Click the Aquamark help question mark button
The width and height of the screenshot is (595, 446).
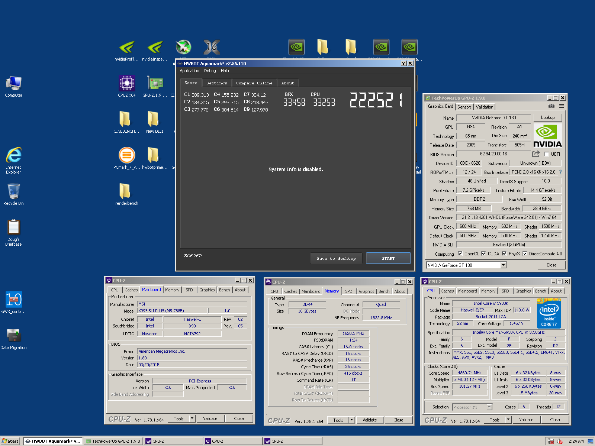pos(403,63)
